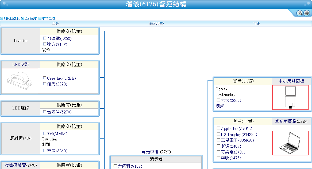This screenshot has width=312, height=169.
Task: Open 億光(2393) supplier link
Action: [57, 84]
